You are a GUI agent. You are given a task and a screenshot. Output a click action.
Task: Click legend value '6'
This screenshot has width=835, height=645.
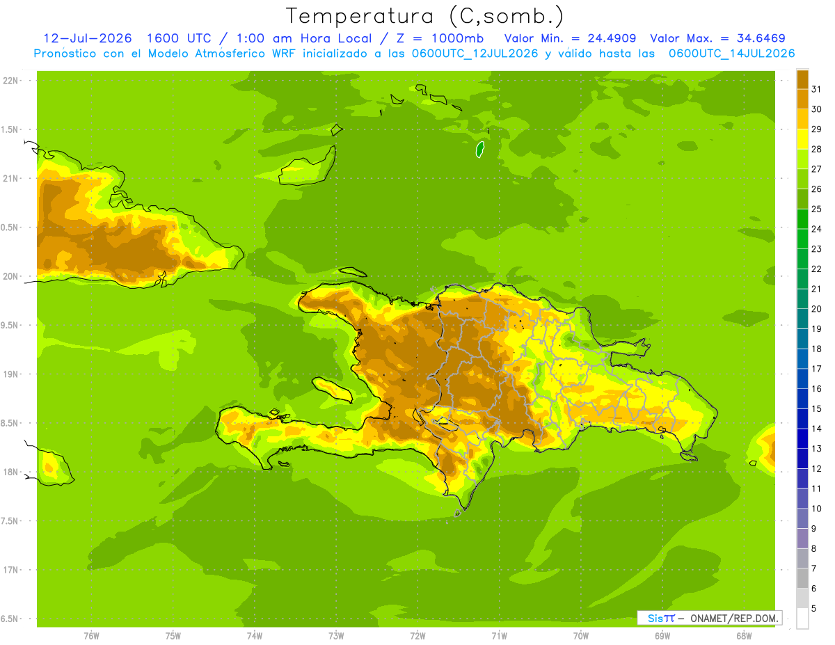click(x=814, y=589)
